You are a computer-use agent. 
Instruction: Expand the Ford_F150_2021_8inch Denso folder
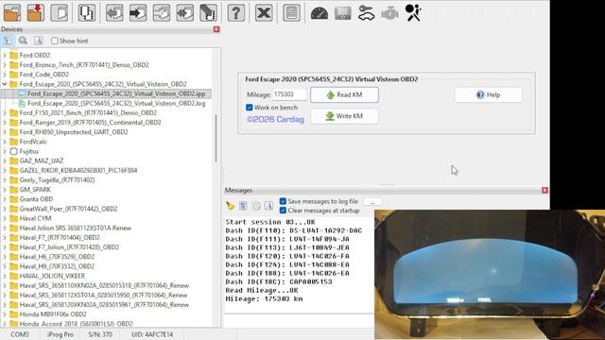click(5, 113)
